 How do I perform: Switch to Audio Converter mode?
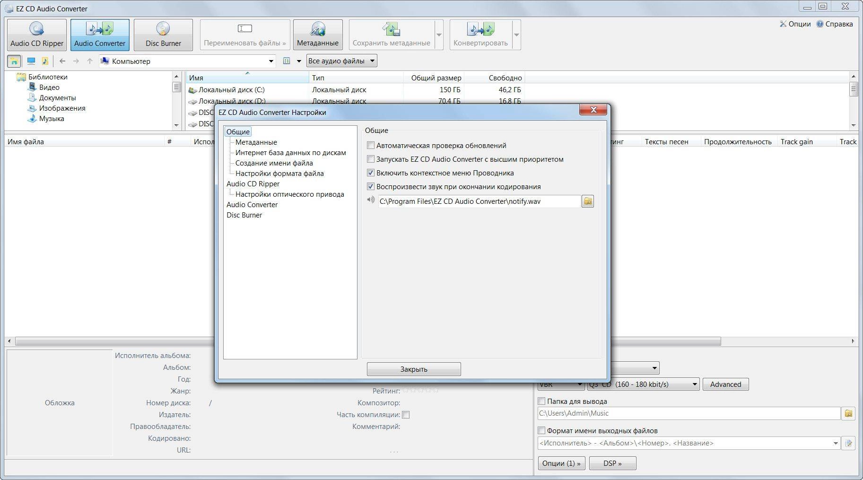point(100,35)
